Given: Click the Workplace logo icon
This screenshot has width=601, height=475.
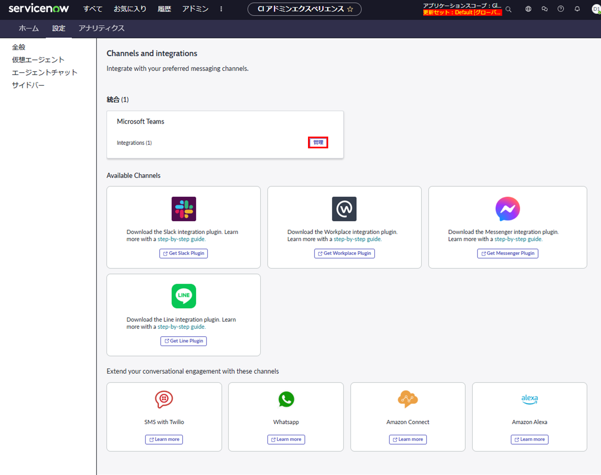Looking at the screenshot, I should 344,209.
